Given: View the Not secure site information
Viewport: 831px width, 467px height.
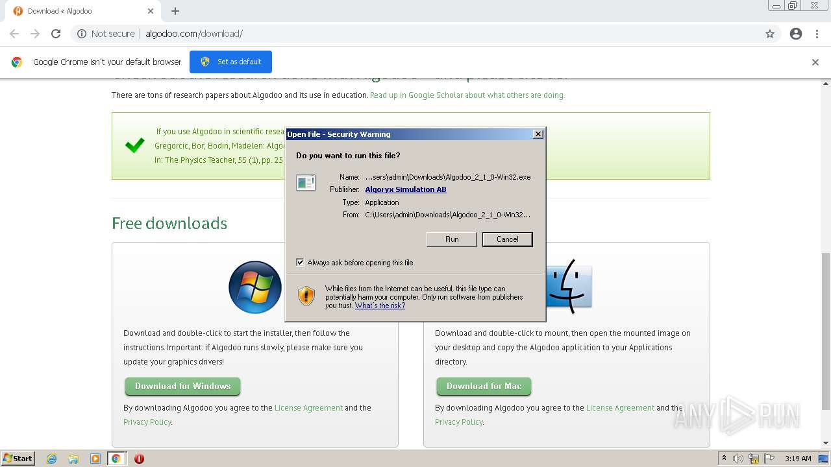Looking at the screenshot, I should [x=106, y=34].
